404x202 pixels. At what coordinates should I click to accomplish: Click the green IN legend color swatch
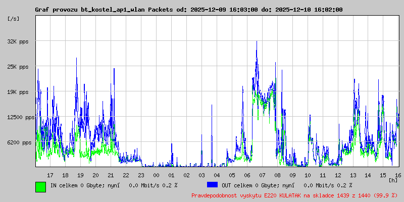point(41,187)
